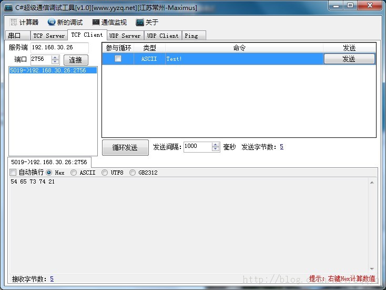
Task: Increase the port number with up arrow
Action: pos(55,57)
